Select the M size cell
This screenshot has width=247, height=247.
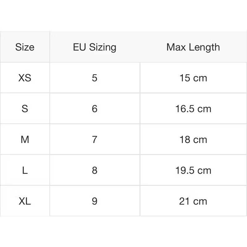[x=25, y=140]
